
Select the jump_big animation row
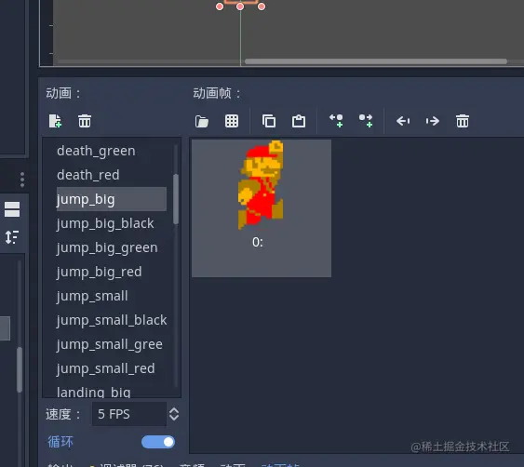[112, 199]
